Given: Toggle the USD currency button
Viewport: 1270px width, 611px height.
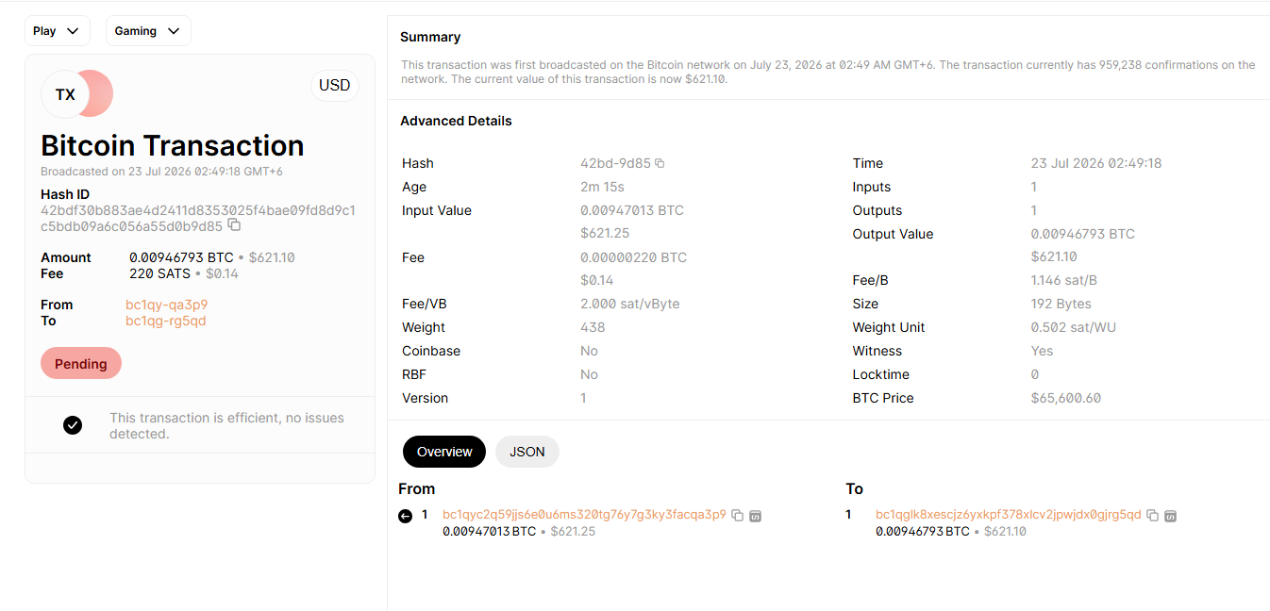Looking at the screenshot, I should pyautogui.click(x=335, y=85).
